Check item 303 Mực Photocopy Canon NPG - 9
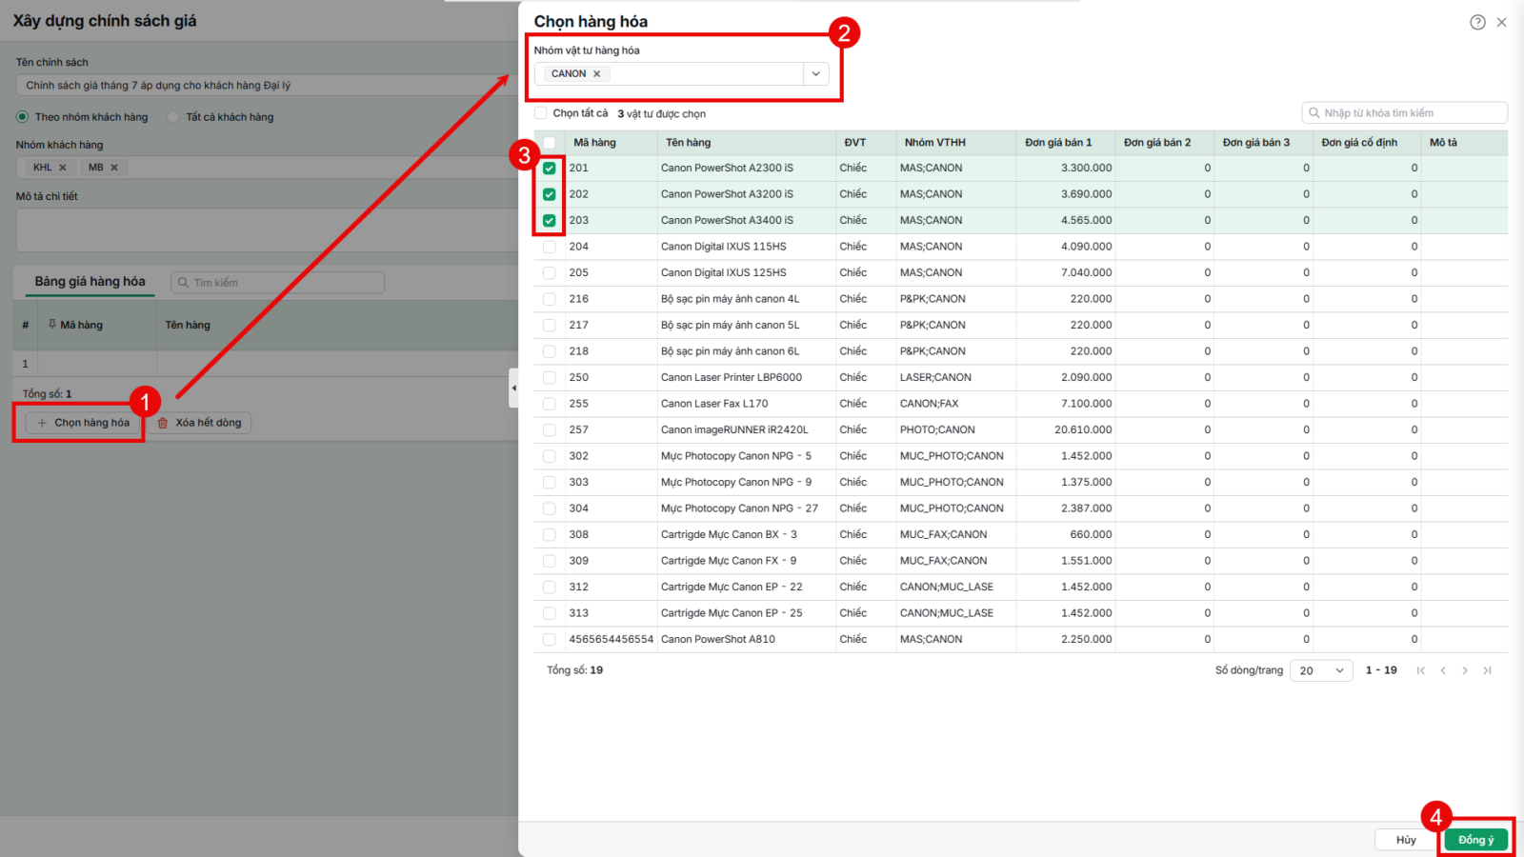Screen dimensions: 1524x857 click(550, 483)
